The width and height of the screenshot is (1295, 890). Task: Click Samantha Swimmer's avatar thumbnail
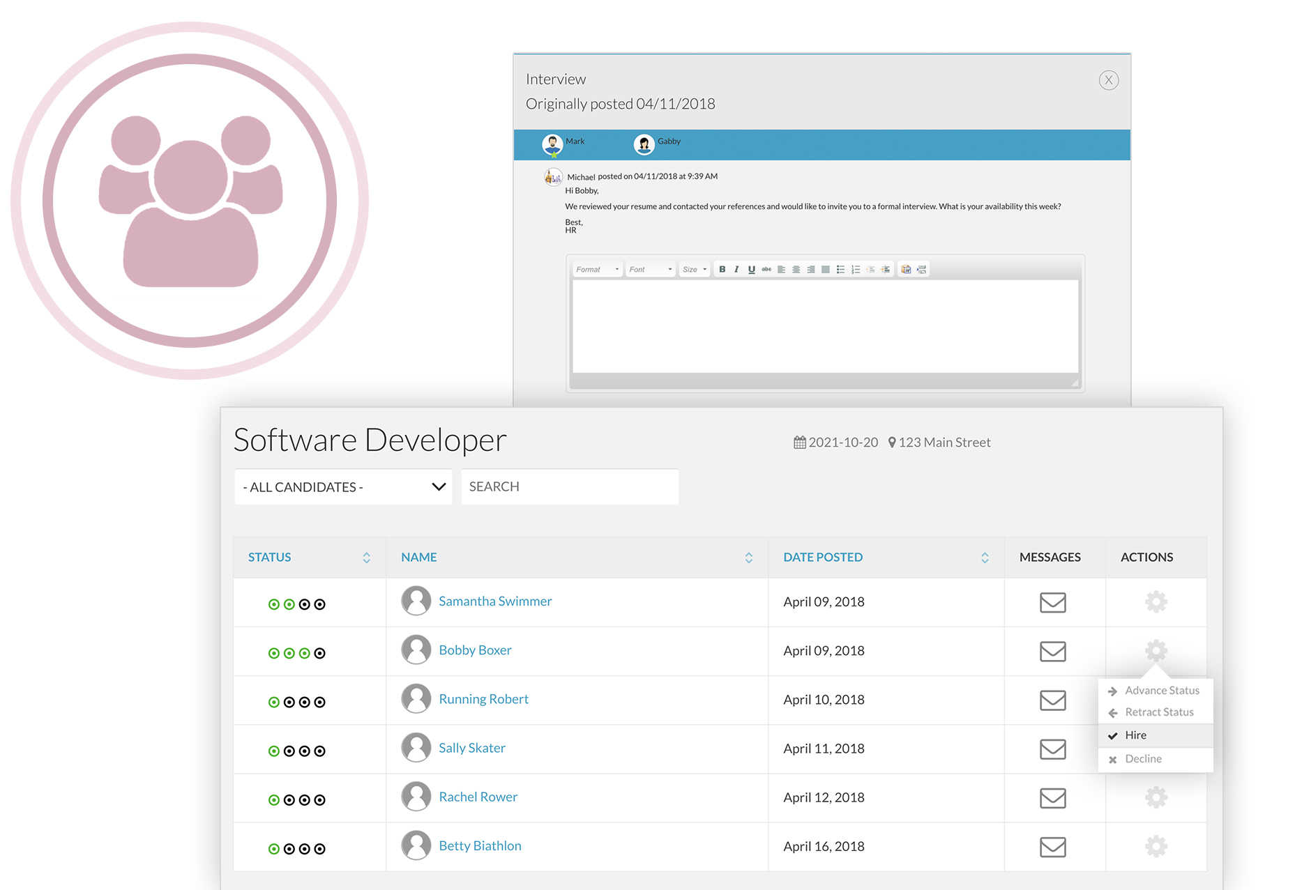pos(416,601)
